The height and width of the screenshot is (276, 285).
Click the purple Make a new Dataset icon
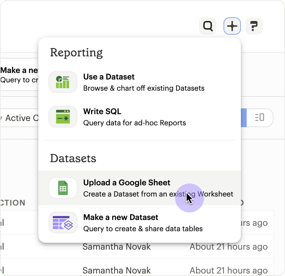[63, 223]
